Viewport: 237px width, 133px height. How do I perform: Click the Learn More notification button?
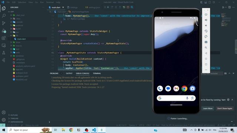click(208, 108)
